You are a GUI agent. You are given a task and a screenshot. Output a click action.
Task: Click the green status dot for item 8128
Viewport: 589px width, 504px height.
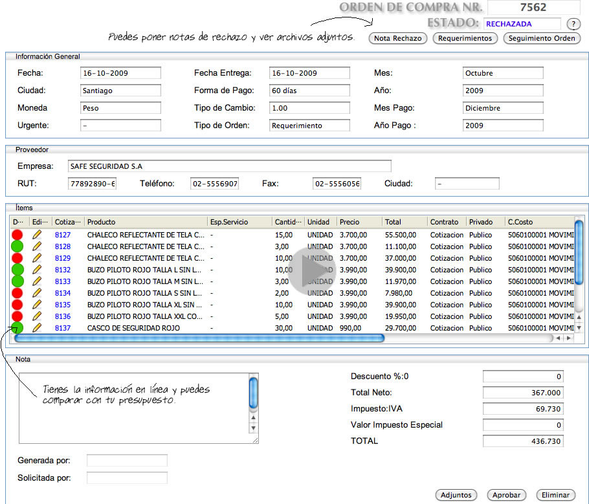click(17, 247)
